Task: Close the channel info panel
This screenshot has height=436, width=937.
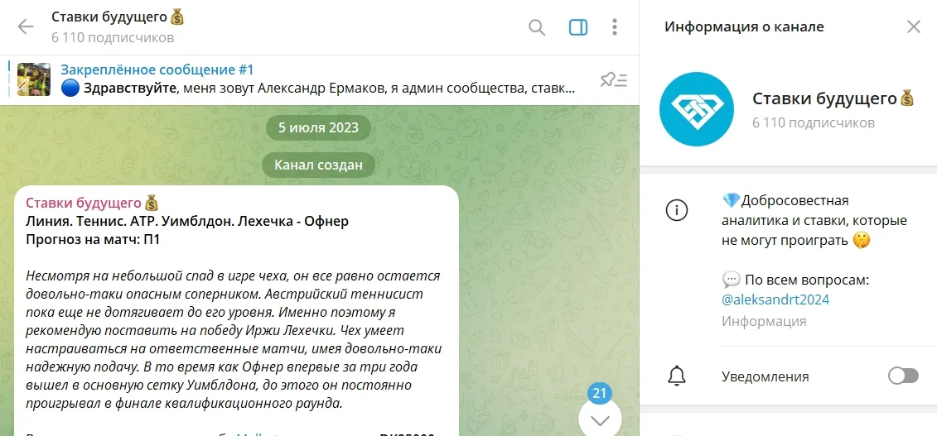Action: pyautogui.click(x=914, y=26)
